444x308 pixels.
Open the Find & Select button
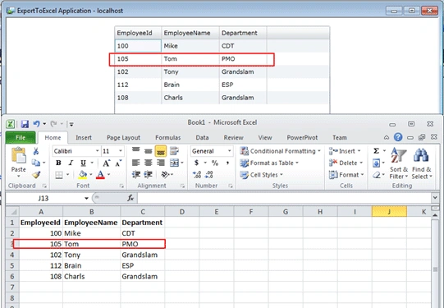[422, 163]
